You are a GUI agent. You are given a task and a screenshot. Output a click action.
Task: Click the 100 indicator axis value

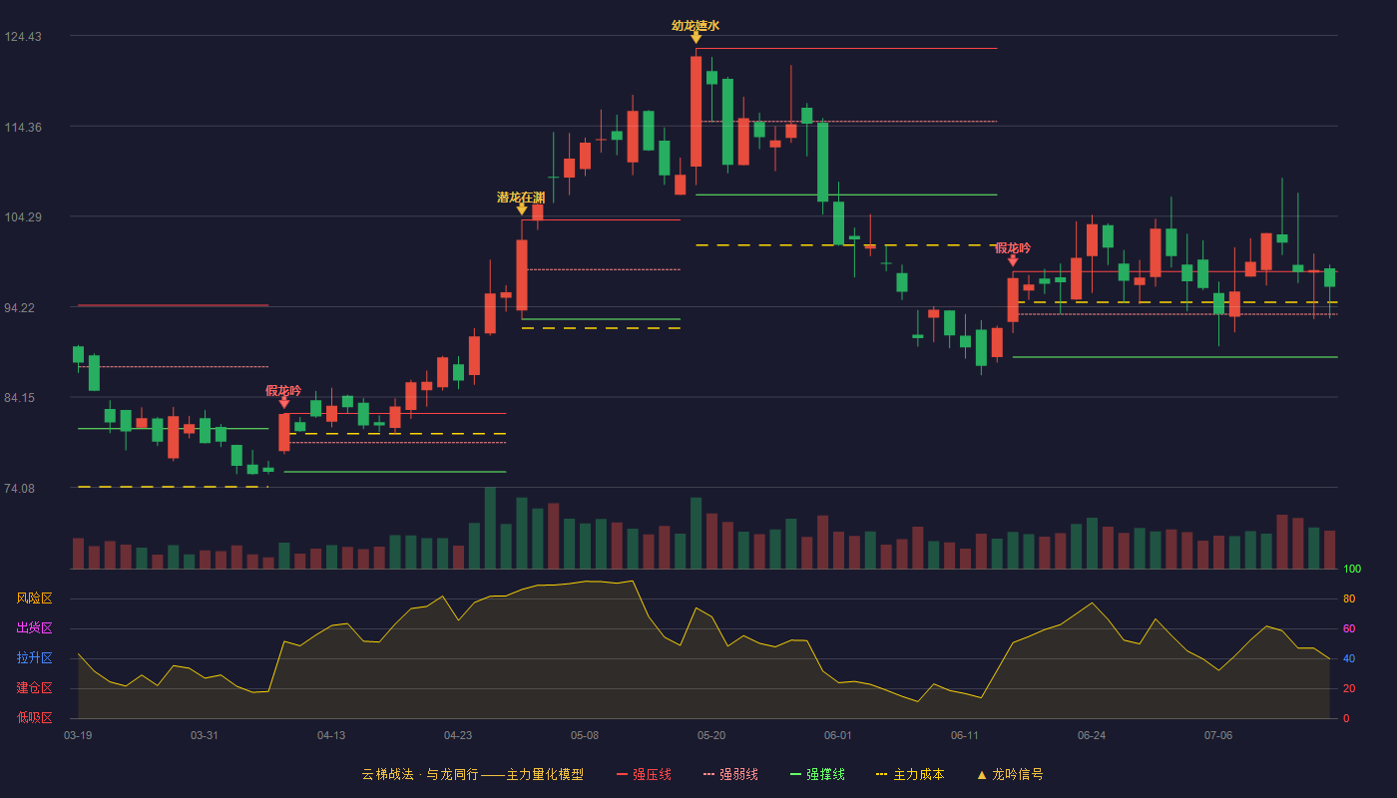(1352, 569)
